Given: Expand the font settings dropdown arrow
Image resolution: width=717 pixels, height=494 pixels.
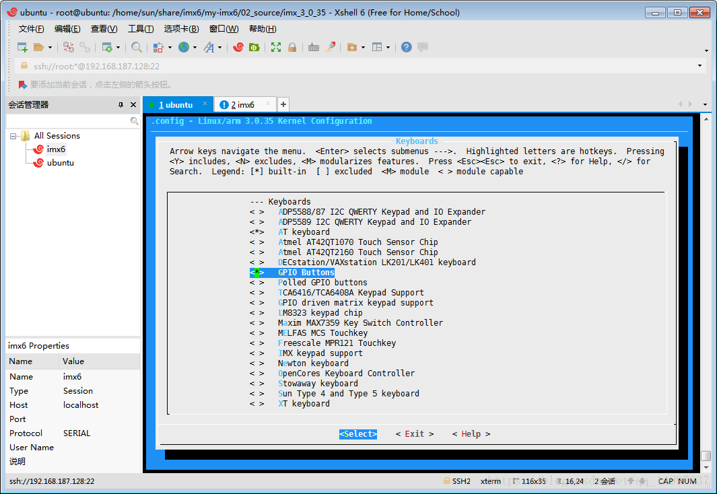Looking at the screenshot, I should [220, 47].
